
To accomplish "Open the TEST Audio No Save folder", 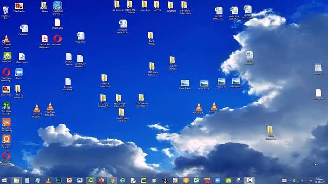I will 153,69.
